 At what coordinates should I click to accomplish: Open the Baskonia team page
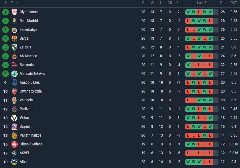tap(27, 65)
